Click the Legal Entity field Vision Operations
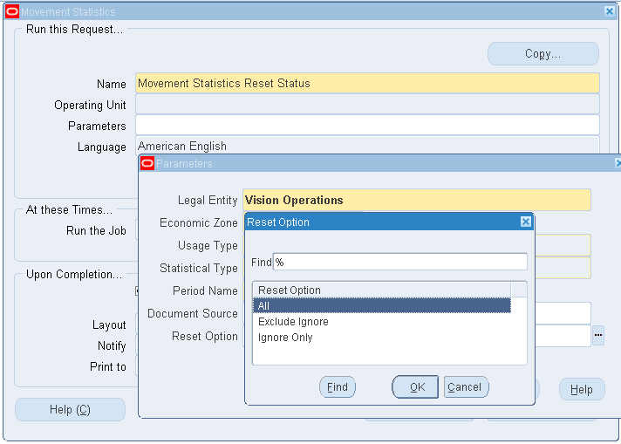 coord(417,200)
